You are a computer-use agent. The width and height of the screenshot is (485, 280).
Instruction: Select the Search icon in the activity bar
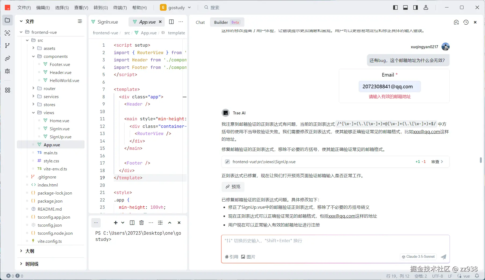pyautogui.click(x=7, y=33)
